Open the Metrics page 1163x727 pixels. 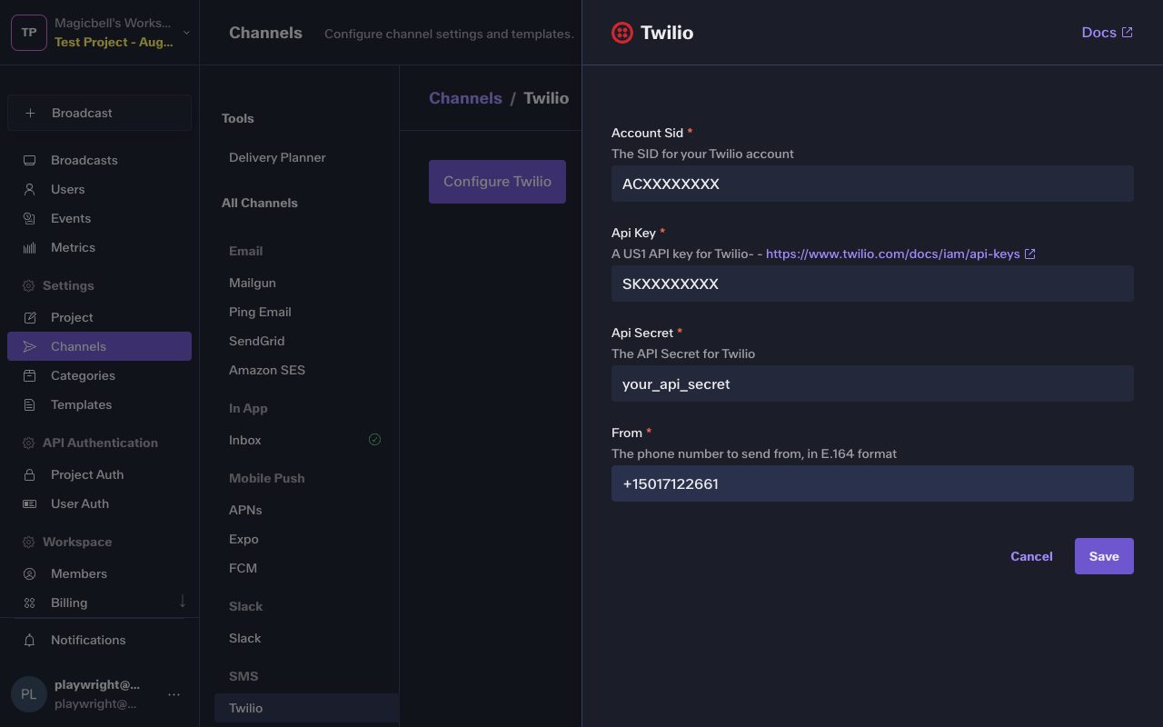coord(99,247)
